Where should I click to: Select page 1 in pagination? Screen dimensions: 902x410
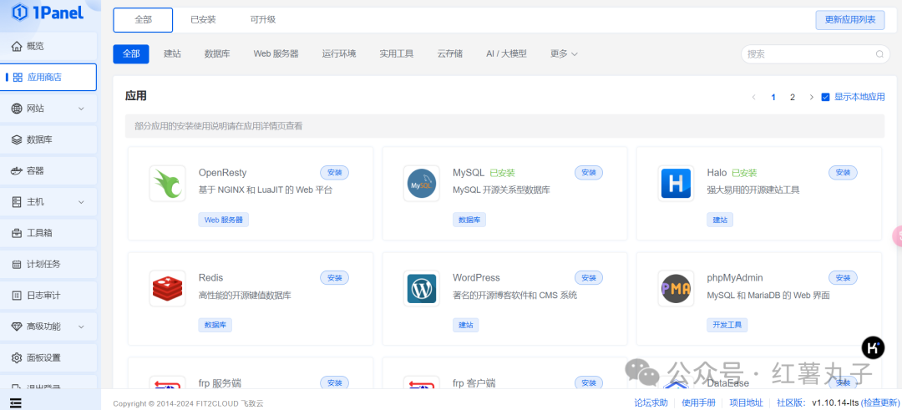tap(773, 97)
